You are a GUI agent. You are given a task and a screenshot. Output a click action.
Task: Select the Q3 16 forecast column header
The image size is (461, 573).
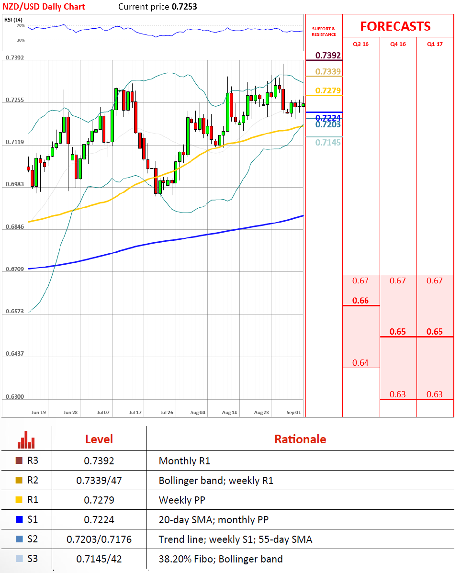(x=361, y=44)
